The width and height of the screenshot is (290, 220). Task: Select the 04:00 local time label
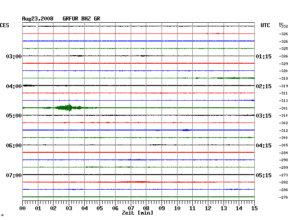[x=14, y=86]
